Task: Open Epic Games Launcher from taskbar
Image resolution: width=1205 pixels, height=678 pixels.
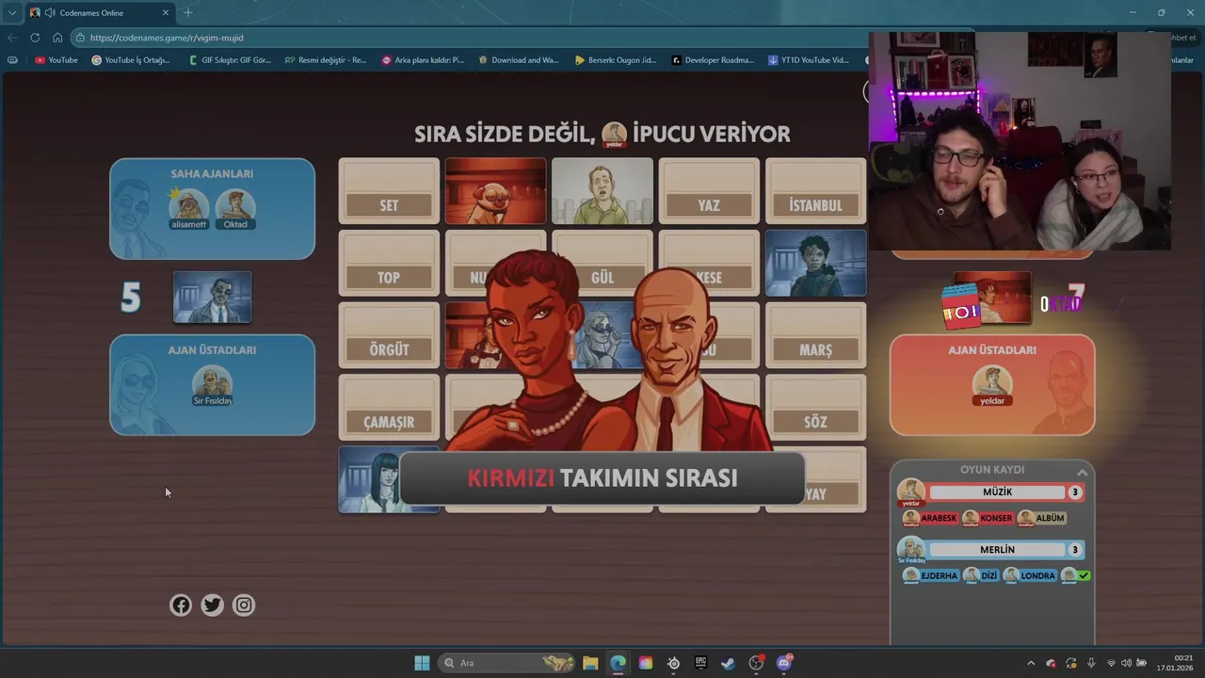Action: 700,663
